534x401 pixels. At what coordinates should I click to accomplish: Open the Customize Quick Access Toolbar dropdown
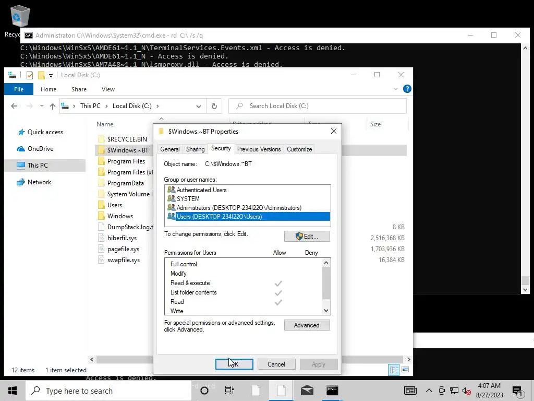coord(51,75)
